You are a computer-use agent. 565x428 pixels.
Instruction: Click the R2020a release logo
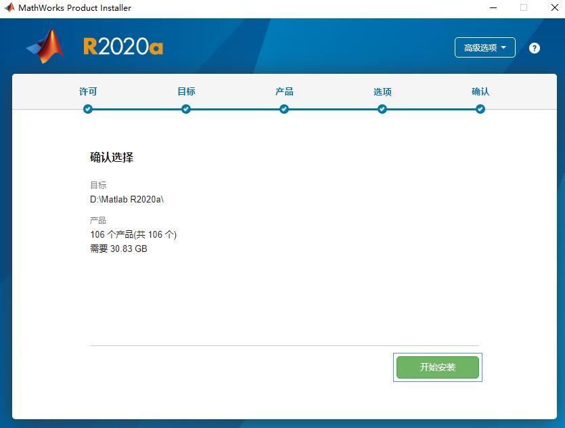(123, 47)
